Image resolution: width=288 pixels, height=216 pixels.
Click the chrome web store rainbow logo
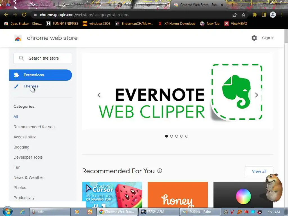[18, 38]
